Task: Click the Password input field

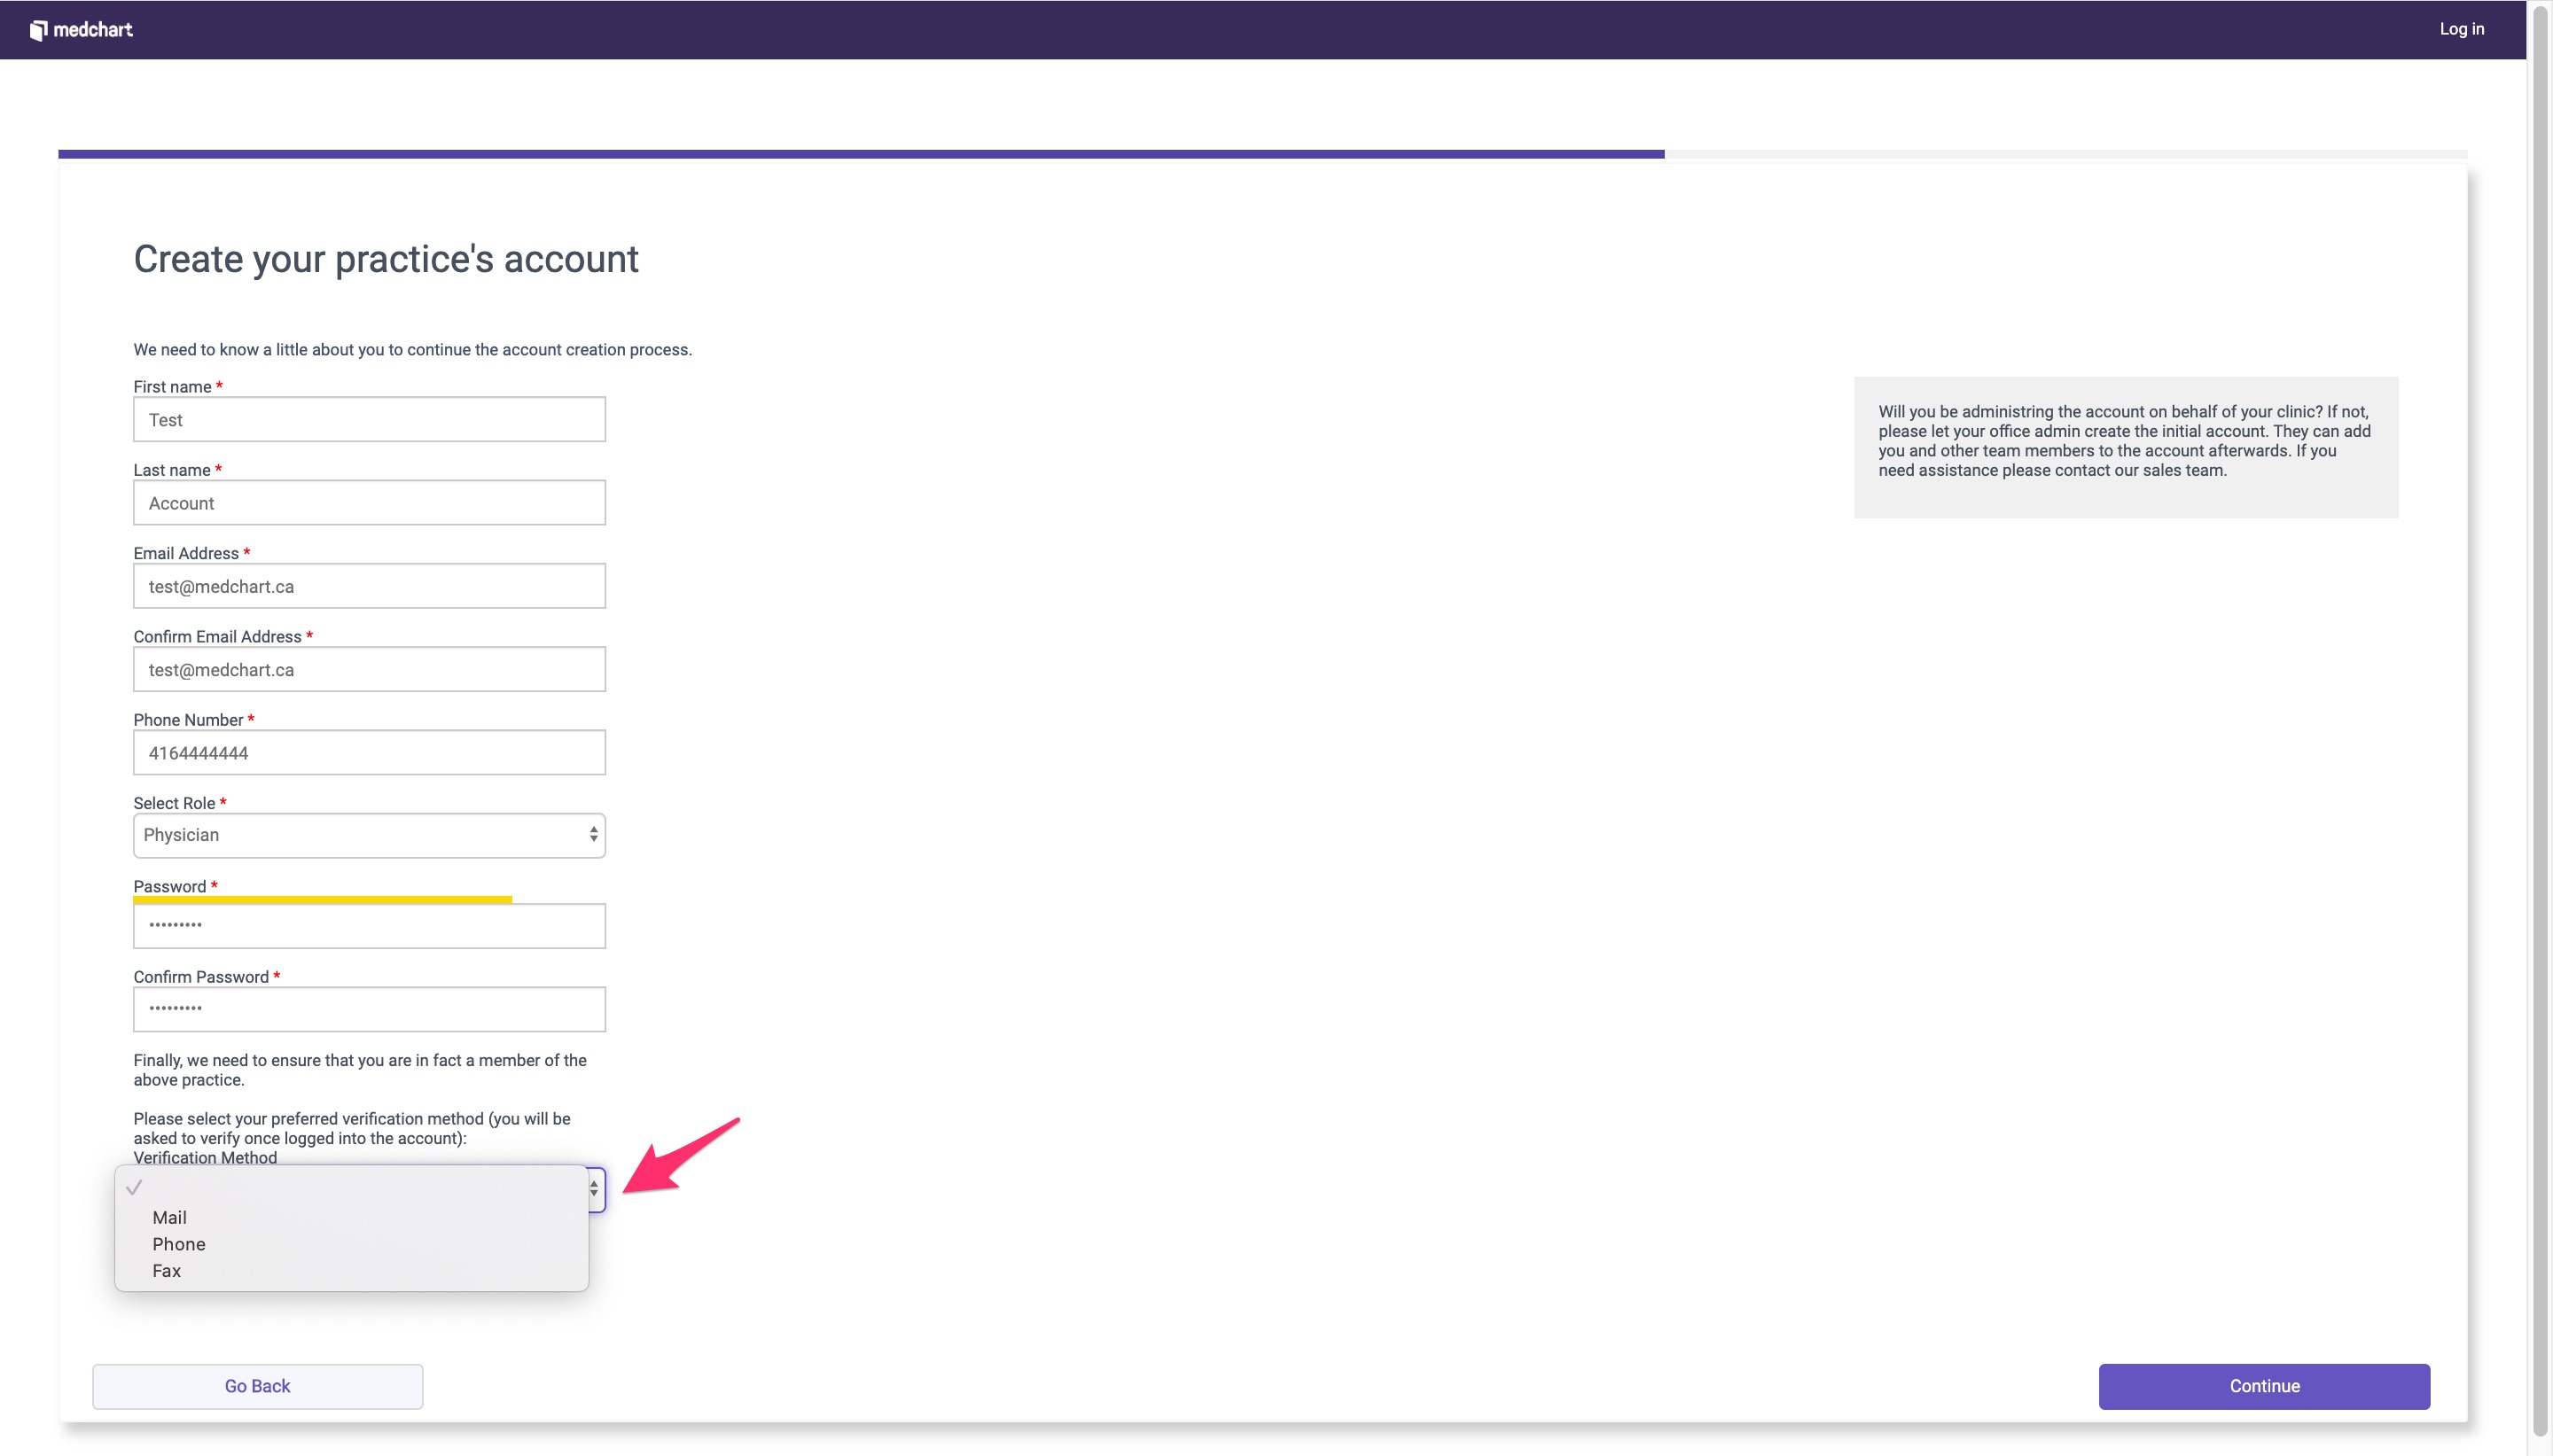Action: click(x=369, y=926)
